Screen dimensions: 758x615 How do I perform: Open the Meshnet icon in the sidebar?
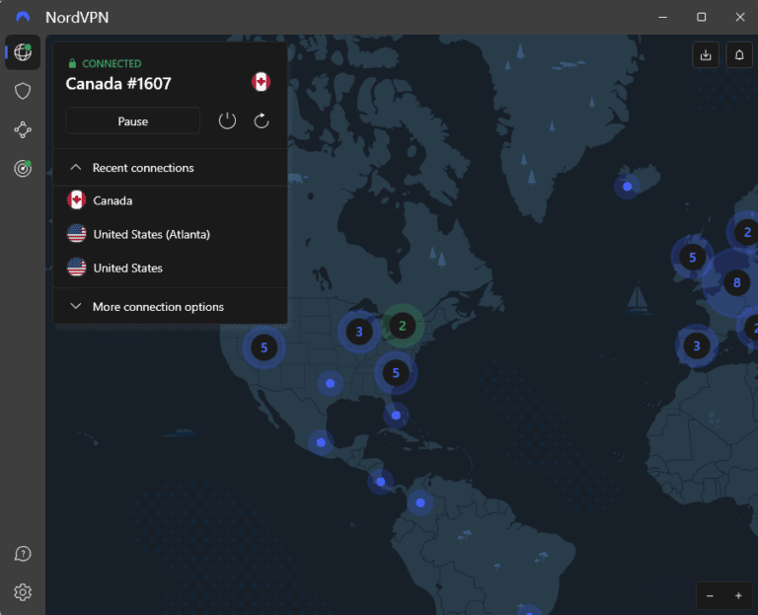pyautogui.click(x=23, y=129)
